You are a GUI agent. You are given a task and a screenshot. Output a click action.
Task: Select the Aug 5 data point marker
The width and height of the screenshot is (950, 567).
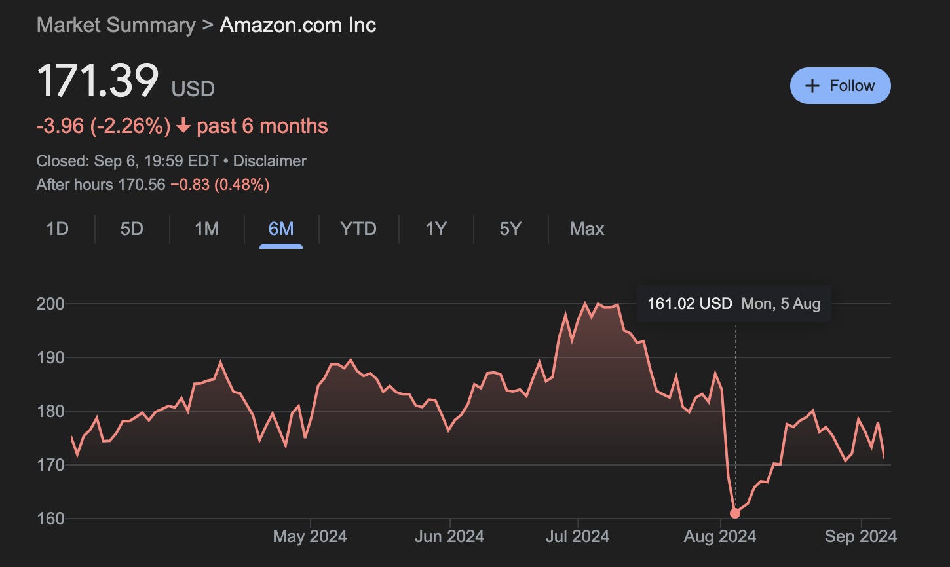click(x=735, y=513)
